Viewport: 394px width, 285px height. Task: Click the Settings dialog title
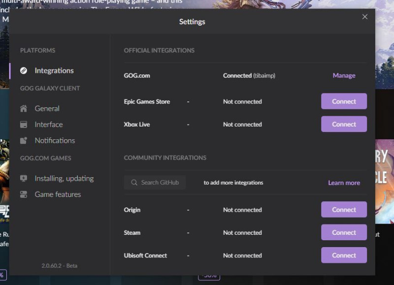[x=192, y=22]
